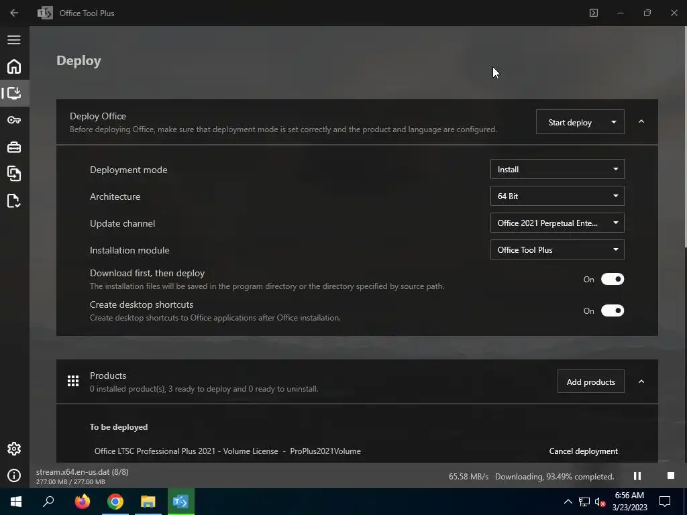Screen dimensions: 687x515
Task: Click the stream.x64.en-us.dat file name
Action: [83, 471]
